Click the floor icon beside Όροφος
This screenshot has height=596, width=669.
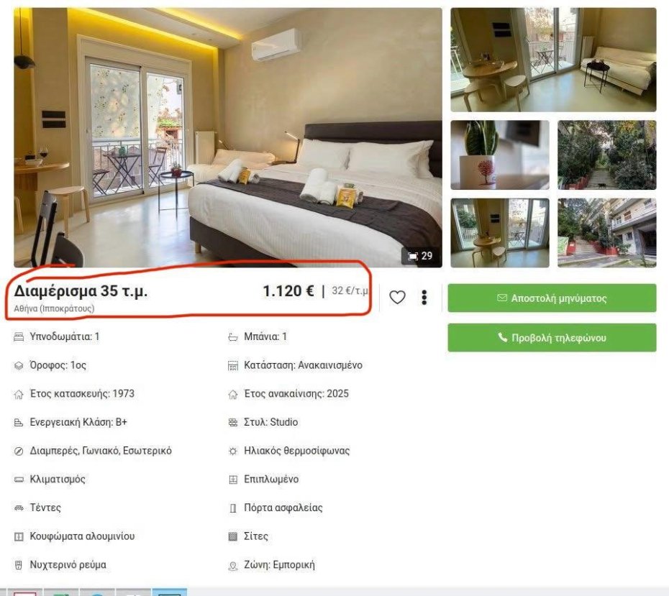pos(19,366)
